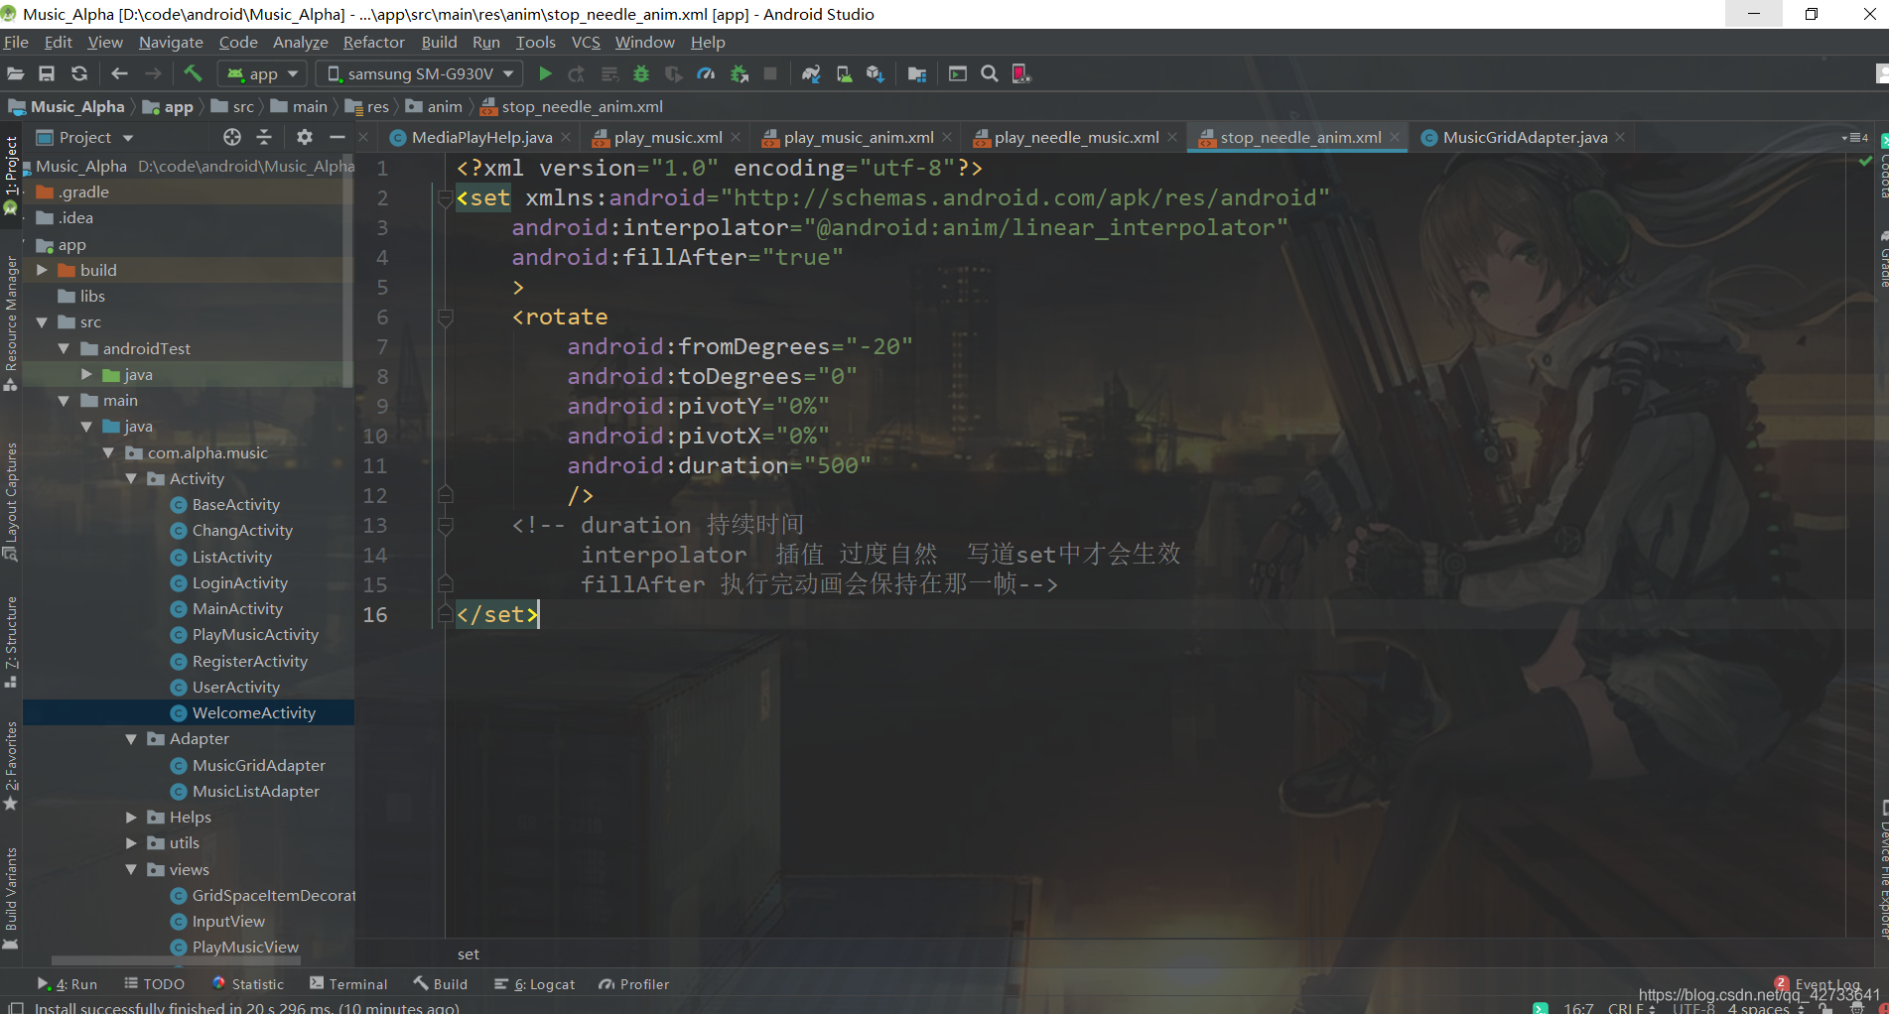Click the Make Project hammer icon
This screenshot has height=1014, width=1889.
pyautogui.click(x=193, y=73)
